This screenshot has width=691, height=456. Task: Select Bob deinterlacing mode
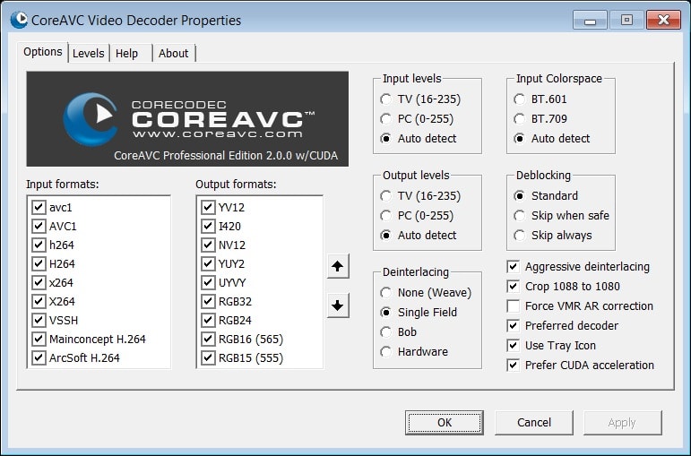[386, 332]
